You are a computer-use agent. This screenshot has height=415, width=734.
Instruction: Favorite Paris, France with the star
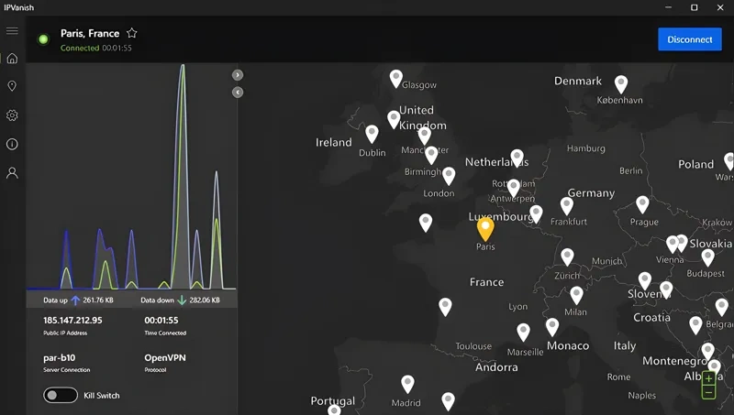[x=132, y=33]
